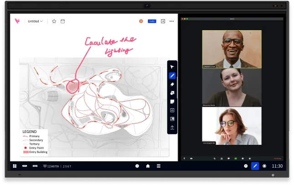Star the Untitled board as favorite
The image size is (294, 185).
coord(54,21)
